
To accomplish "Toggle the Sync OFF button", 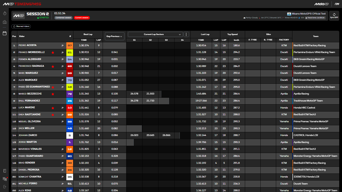I will (x=334, y=16).
